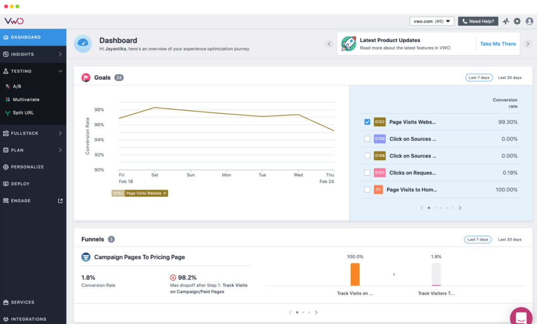The height and width of the screenshot is (324, 537).
Task: Open the vwo.com (#6) account dropdown
Action: point(432,21)
